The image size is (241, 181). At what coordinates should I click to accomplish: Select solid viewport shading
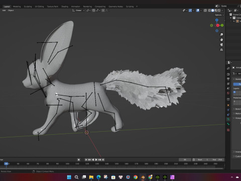pyautogui.click(x=213, y=11)
